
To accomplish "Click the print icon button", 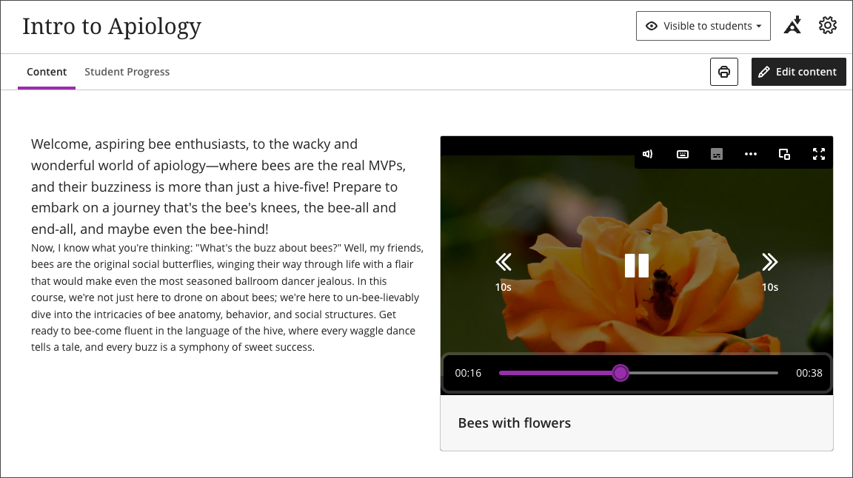I will click(x=723, y=72).
